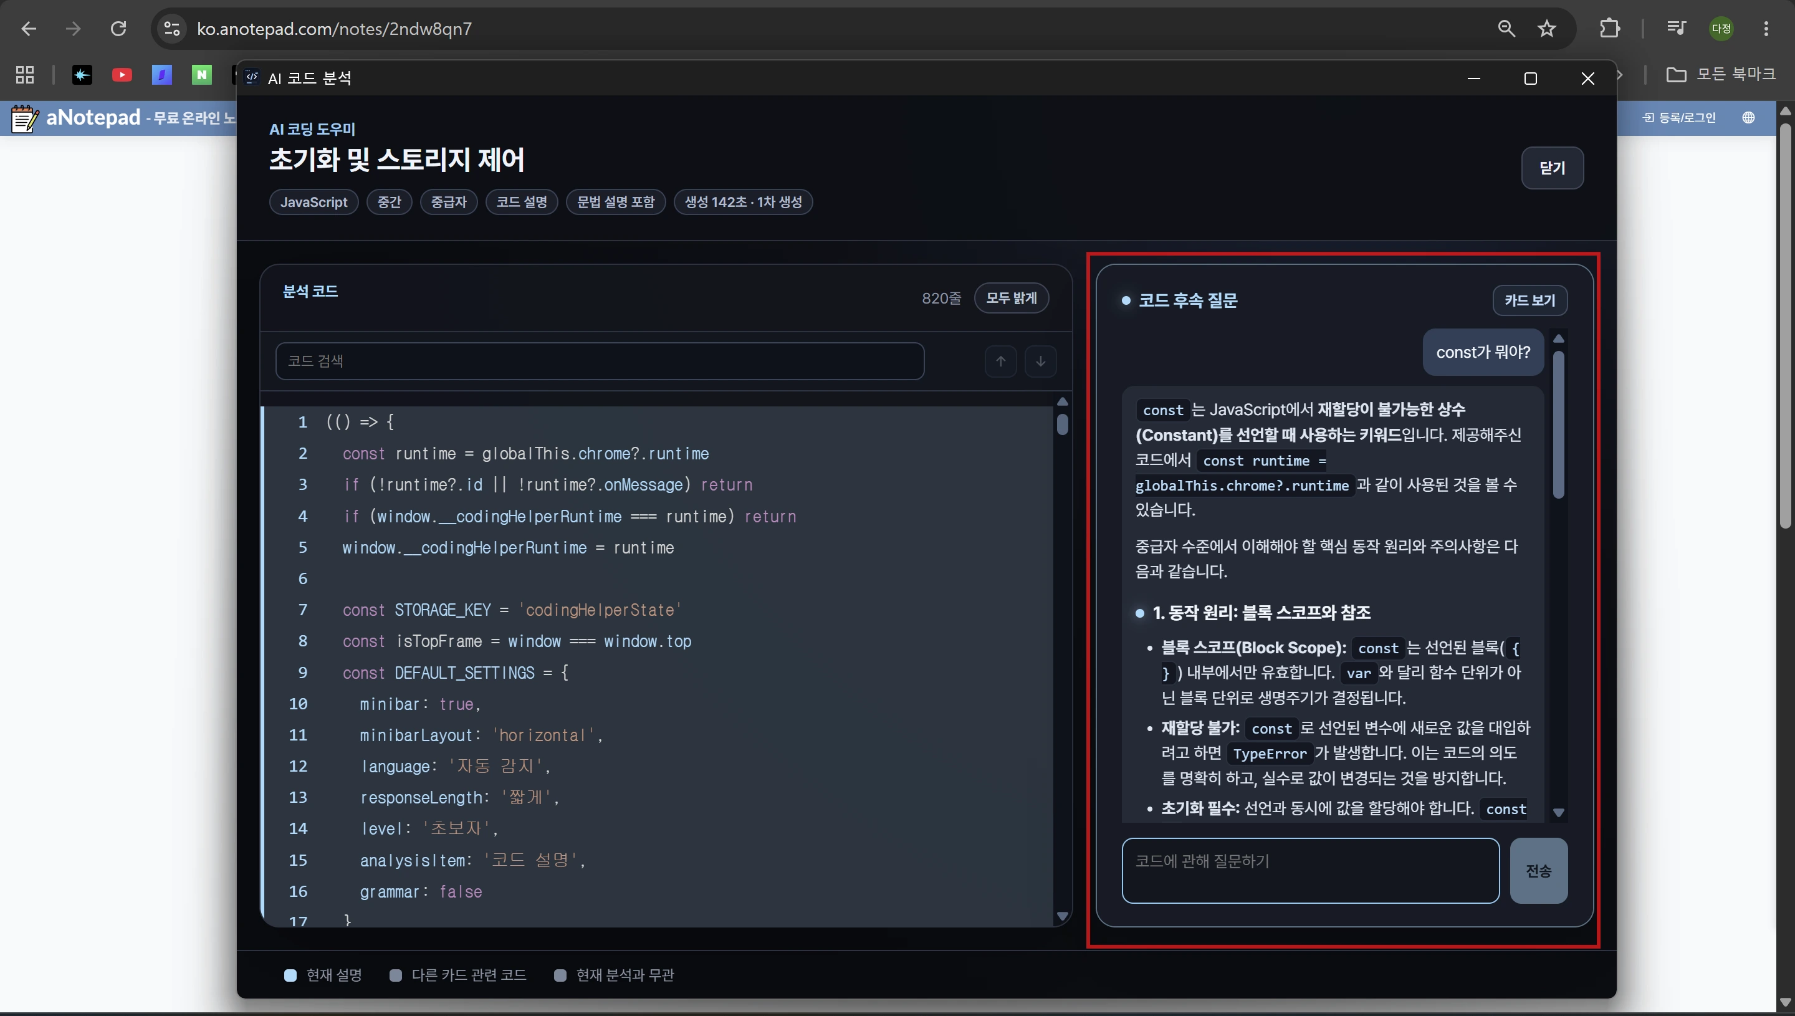Open the Chrome extensions puzzle icon
Viewport: 1795px width, 1016px height.
coord(1609,29)
